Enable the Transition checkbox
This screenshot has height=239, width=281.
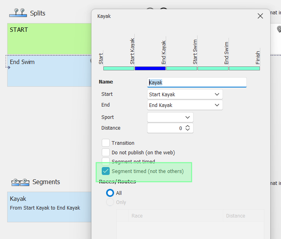106,143
